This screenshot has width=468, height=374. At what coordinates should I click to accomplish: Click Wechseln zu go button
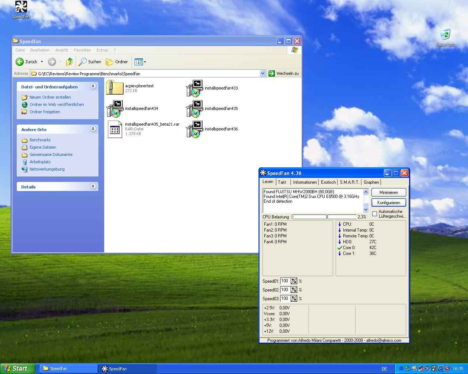pyautogui.click(x=284, y=73)
